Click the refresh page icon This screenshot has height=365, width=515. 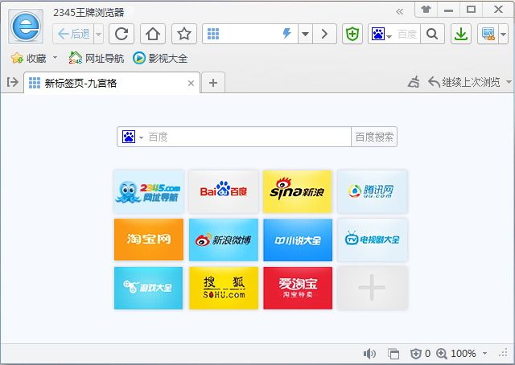[122, 34]
